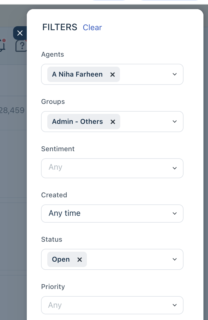Expand the Agents dropdown chevron
208x320 pixels.
coord(175,74)
